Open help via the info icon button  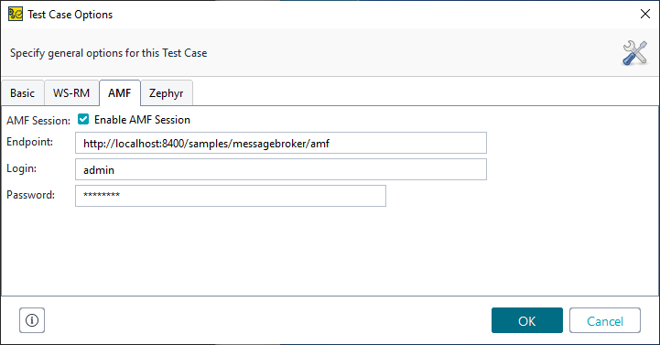point(32,320)
